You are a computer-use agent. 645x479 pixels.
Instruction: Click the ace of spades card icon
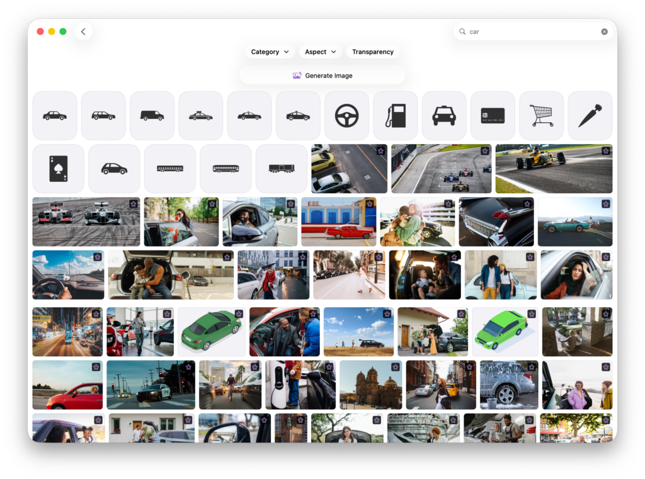pyautogui.click(x=58, y=169)
